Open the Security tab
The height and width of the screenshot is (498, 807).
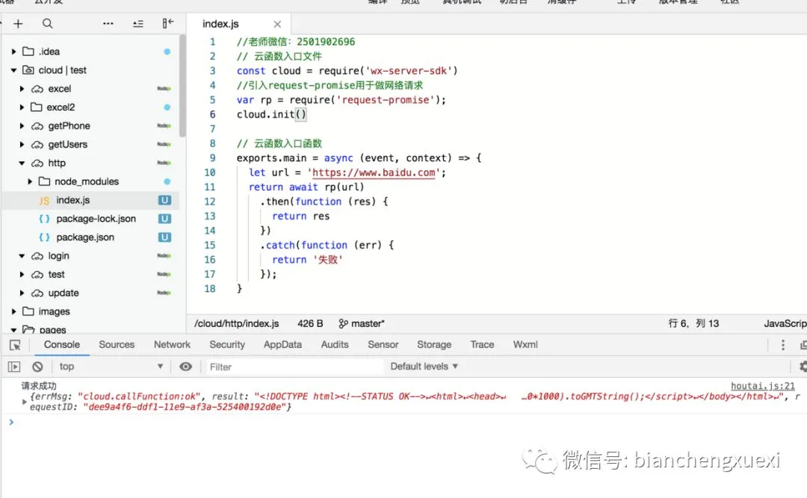[x=227, y=345]
